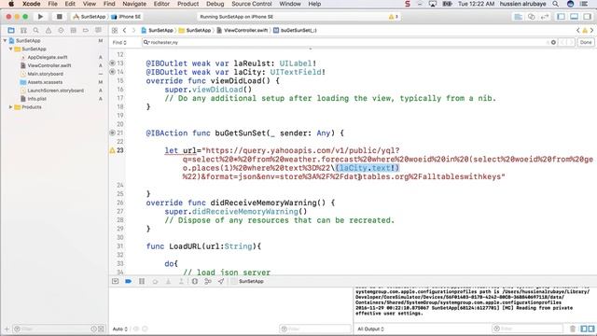Select the Assistant editor button
This screenshot has width=597, height=336.
click(x=532, y=17)
